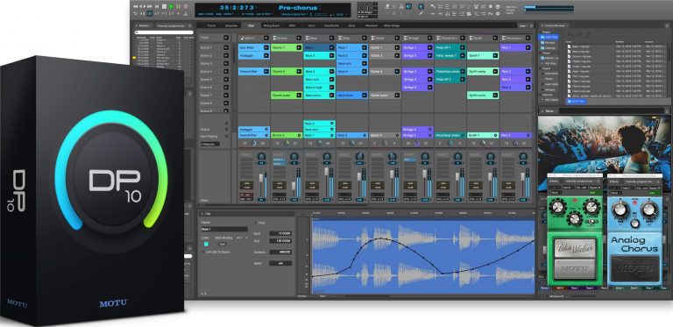Trigger the Keys solo clip play icon
Image resolution: width=673 pixels, height=327 pixels.
pos(364,63)
